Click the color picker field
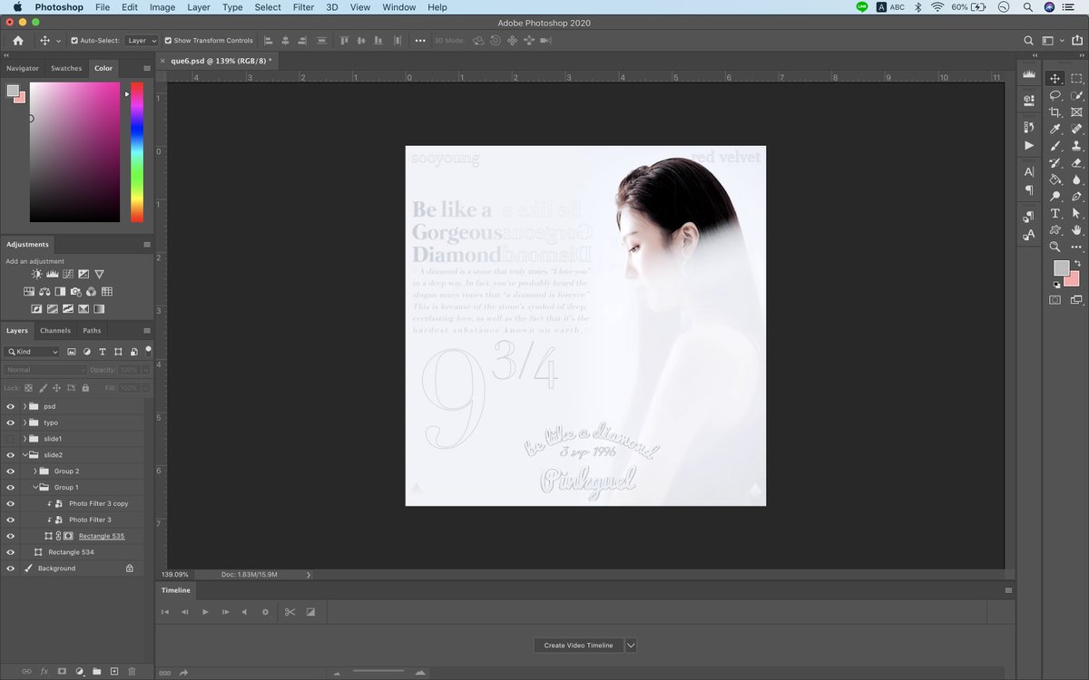Screen dimensions: 1089x680 tap(74, 152)
